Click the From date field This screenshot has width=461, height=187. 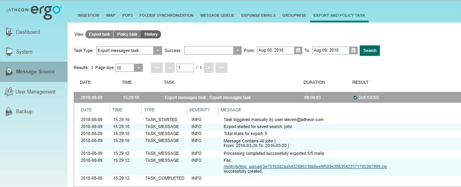coord(276,50)
